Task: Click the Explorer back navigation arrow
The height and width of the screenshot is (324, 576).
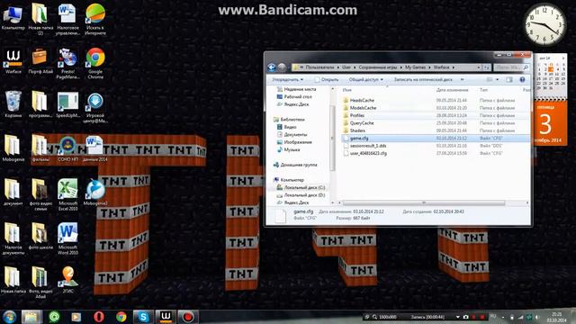Action: coord(272,67)
